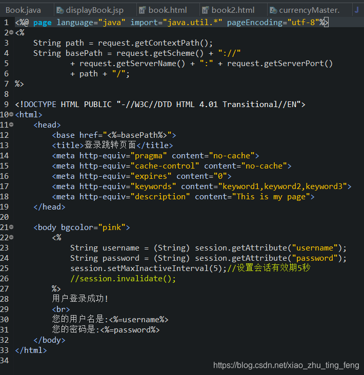Click the "expires" attribute value

click(151, 176)
